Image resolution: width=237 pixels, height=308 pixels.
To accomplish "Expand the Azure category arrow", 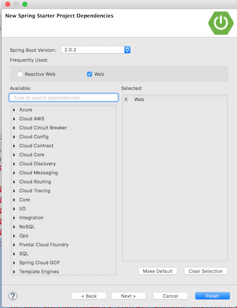I will click(x=14, y=110).
